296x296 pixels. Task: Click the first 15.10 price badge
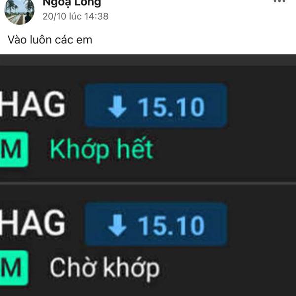156,106
